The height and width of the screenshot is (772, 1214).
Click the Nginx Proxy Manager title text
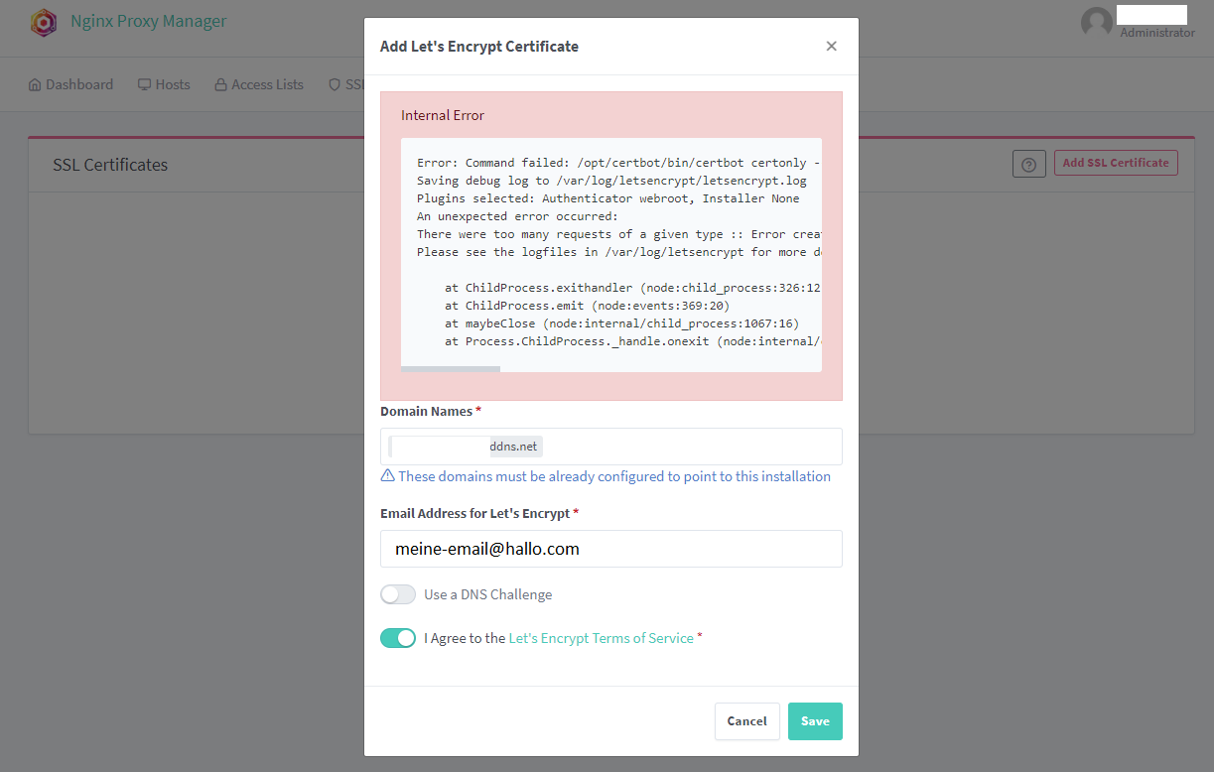[x=148, y=21]
